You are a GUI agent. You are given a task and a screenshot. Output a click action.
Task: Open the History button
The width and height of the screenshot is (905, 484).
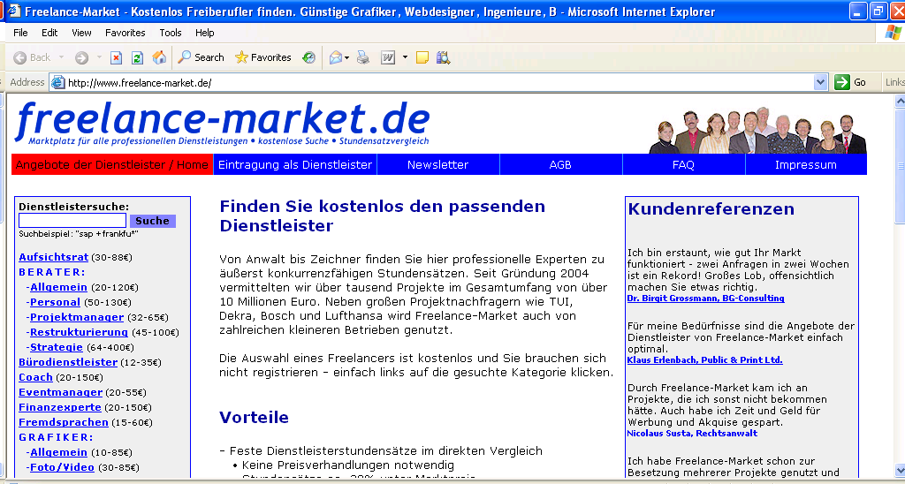click(x=309, y=57)
